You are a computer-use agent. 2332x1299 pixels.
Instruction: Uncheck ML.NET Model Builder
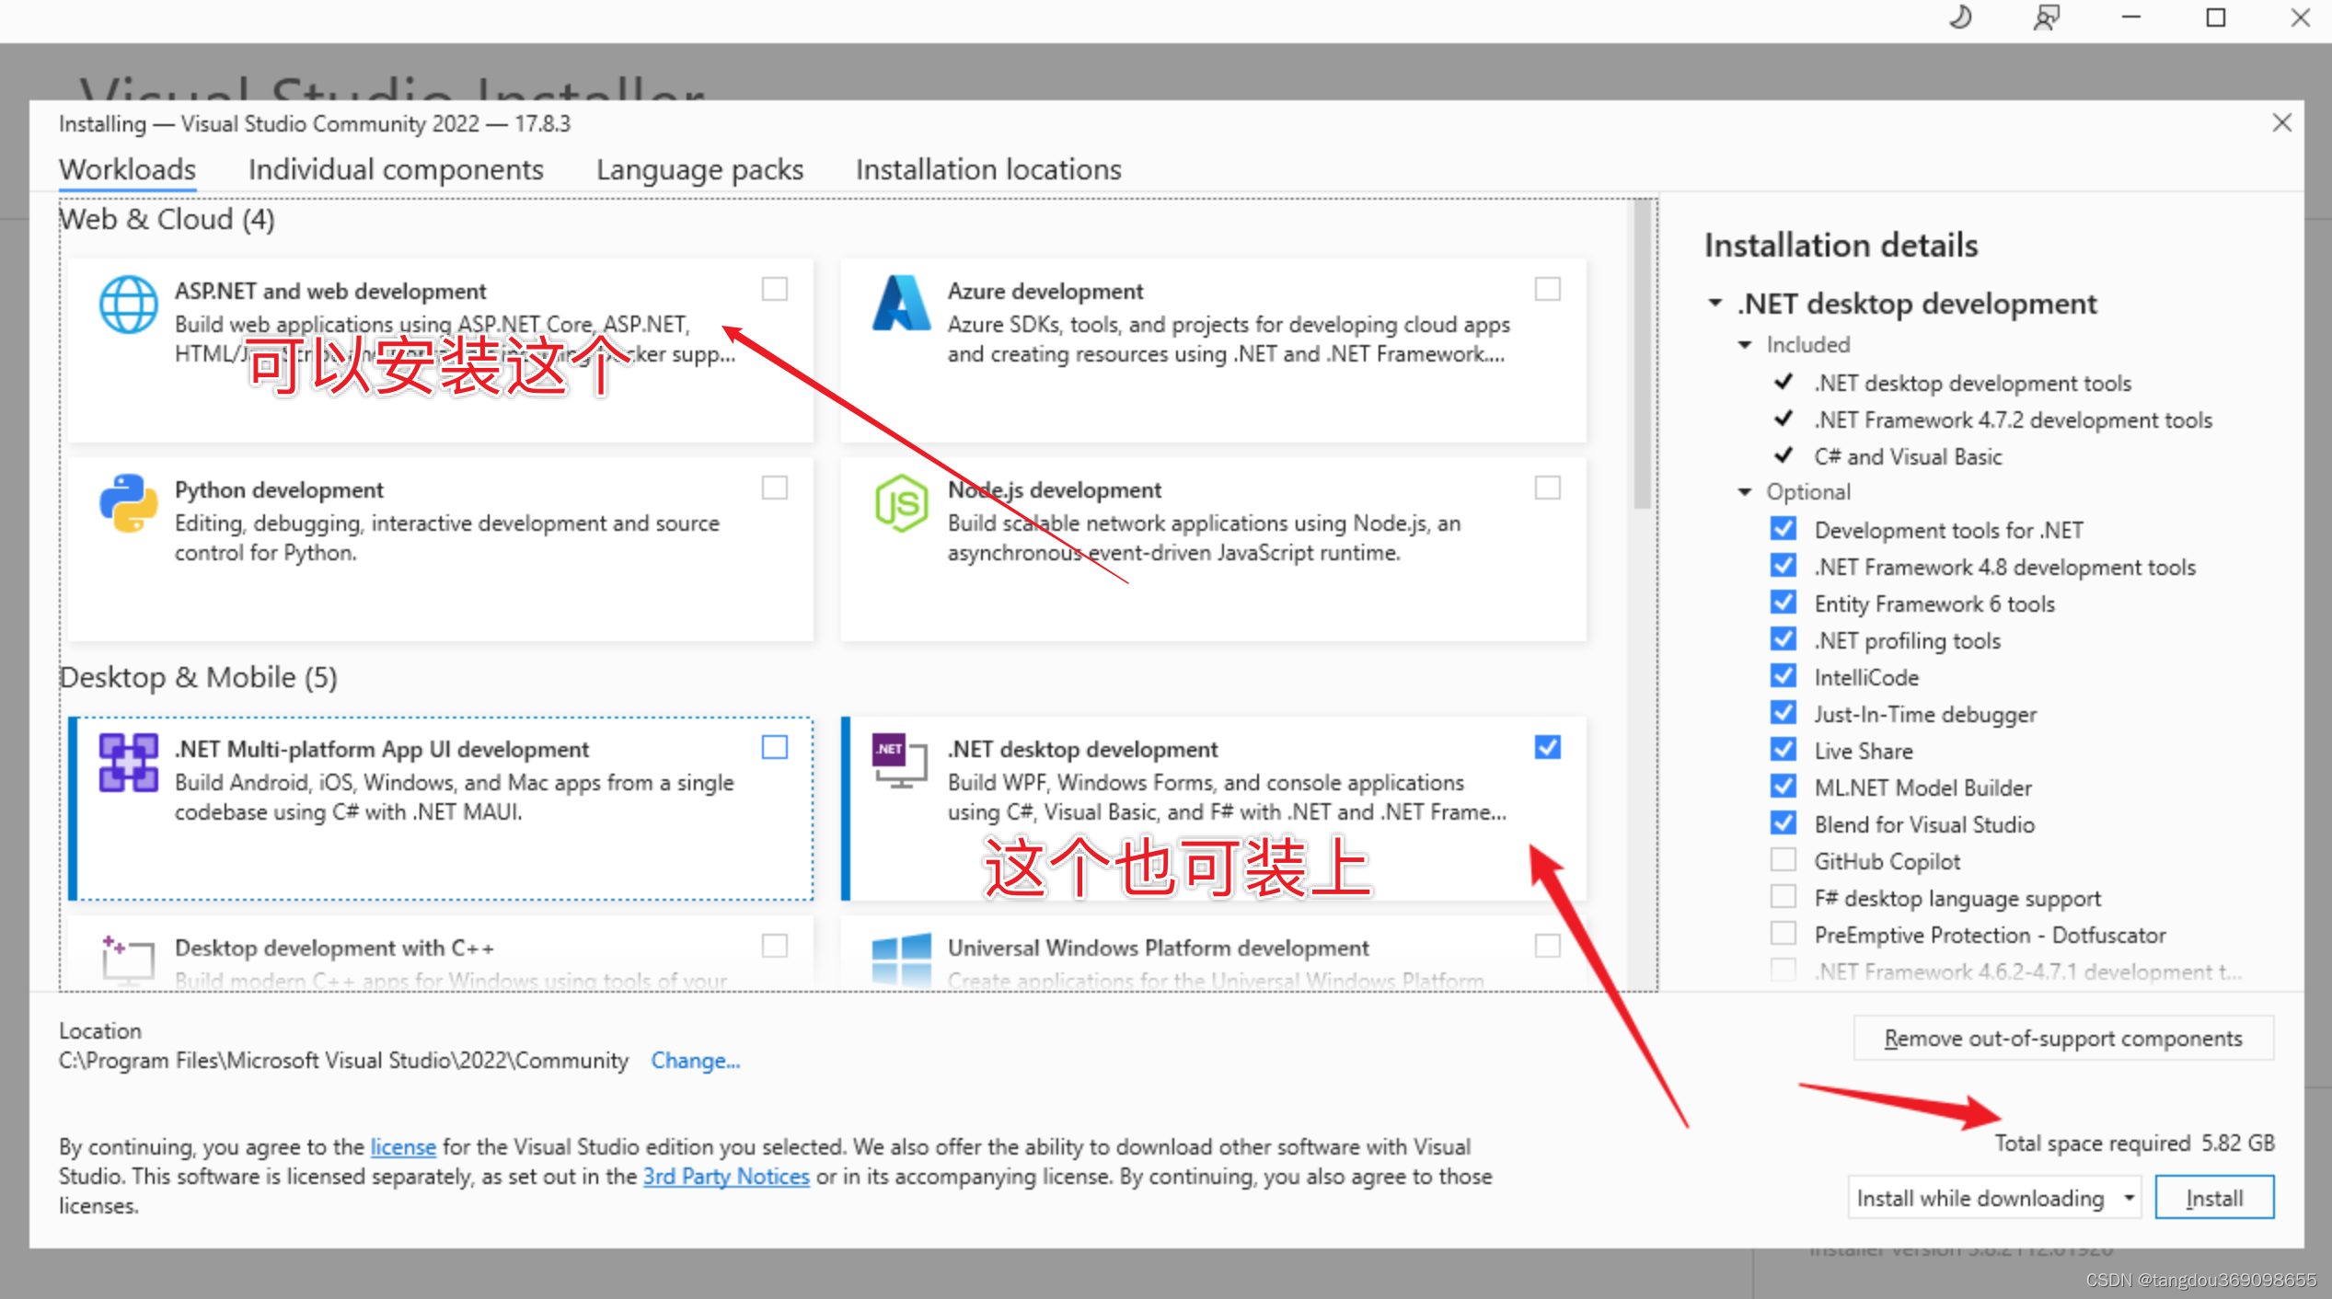click(x=1784, y=787)
